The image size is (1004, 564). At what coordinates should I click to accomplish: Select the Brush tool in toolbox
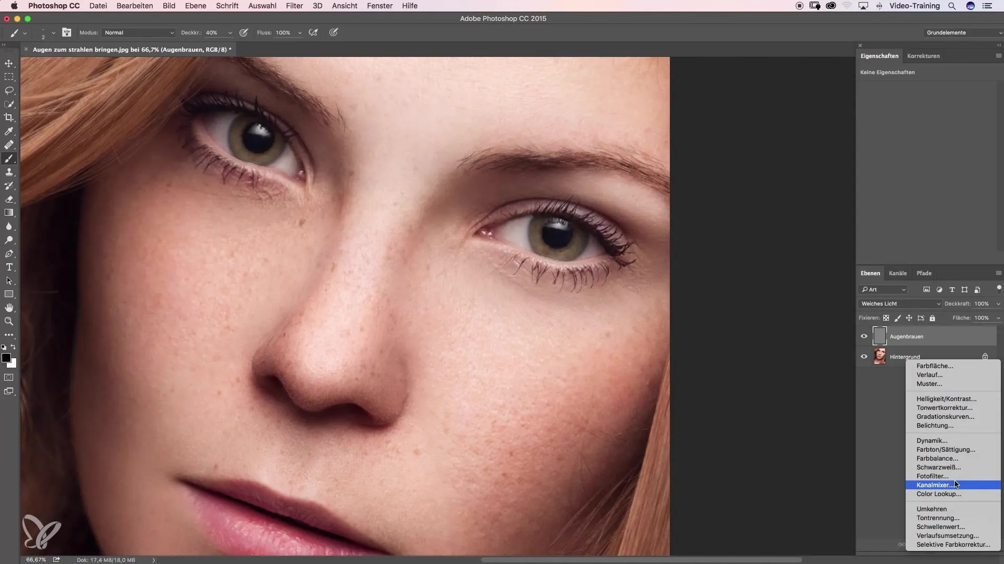(x=9, y=159)
